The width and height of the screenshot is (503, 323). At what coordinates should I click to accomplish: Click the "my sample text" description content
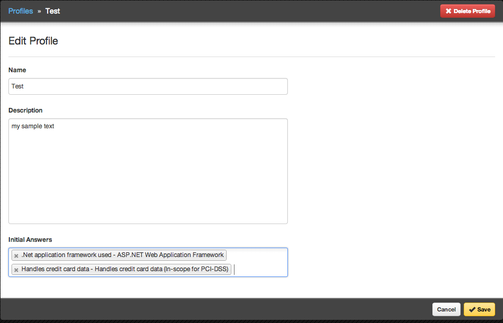[x=33, y=126]
